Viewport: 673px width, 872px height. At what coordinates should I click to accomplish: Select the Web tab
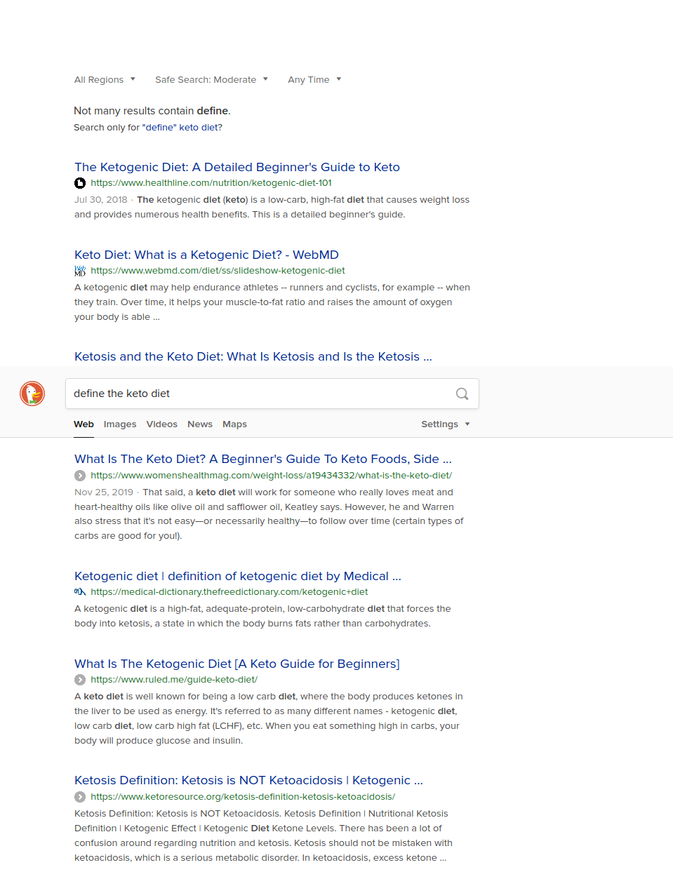tap(84, 424)
